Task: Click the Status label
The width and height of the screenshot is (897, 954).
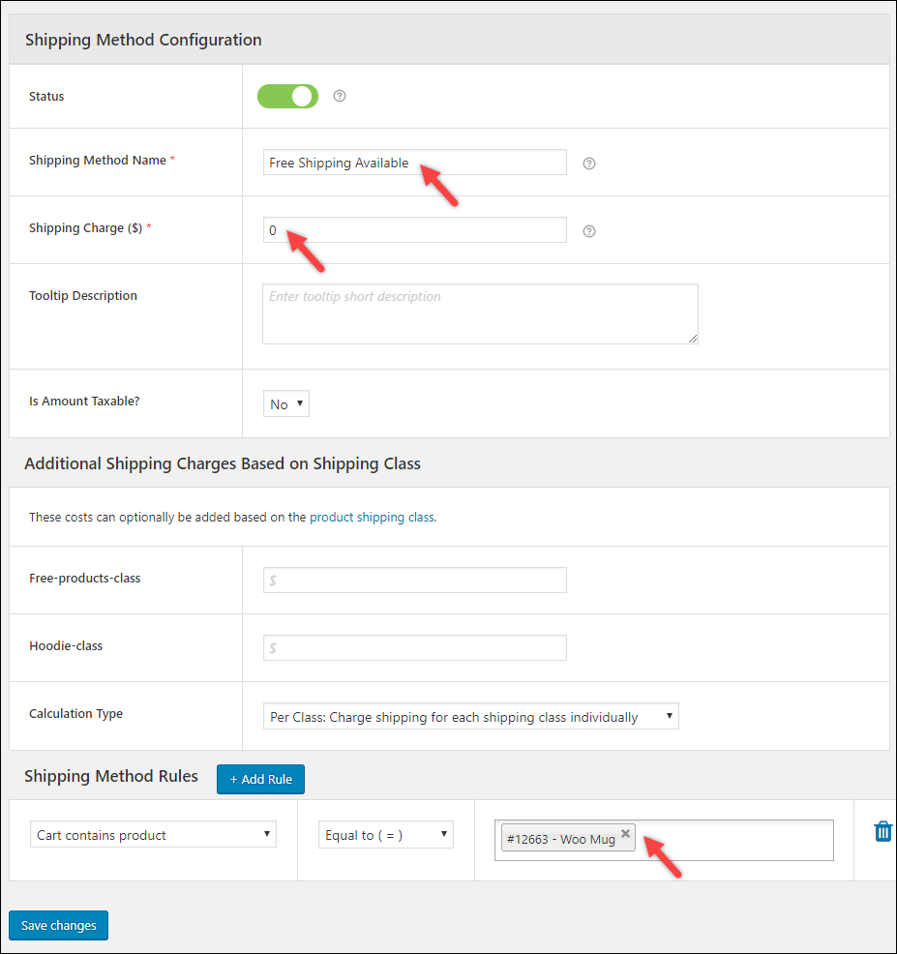Action: pos(46,97)
